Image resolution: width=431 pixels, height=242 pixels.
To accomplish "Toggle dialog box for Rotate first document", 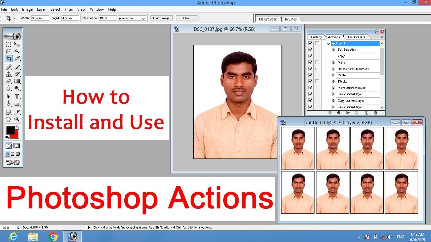I will (317, 69).
